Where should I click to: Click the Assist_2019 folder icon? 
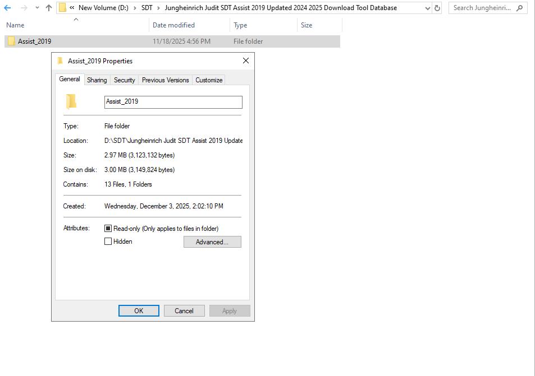pos(11,41)
